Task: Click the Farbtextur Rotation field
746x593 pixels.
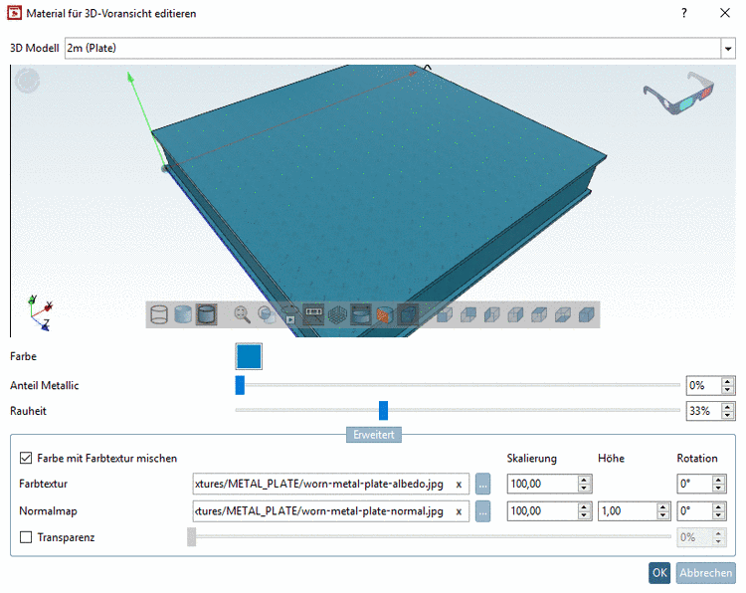Action: (694, 484)
